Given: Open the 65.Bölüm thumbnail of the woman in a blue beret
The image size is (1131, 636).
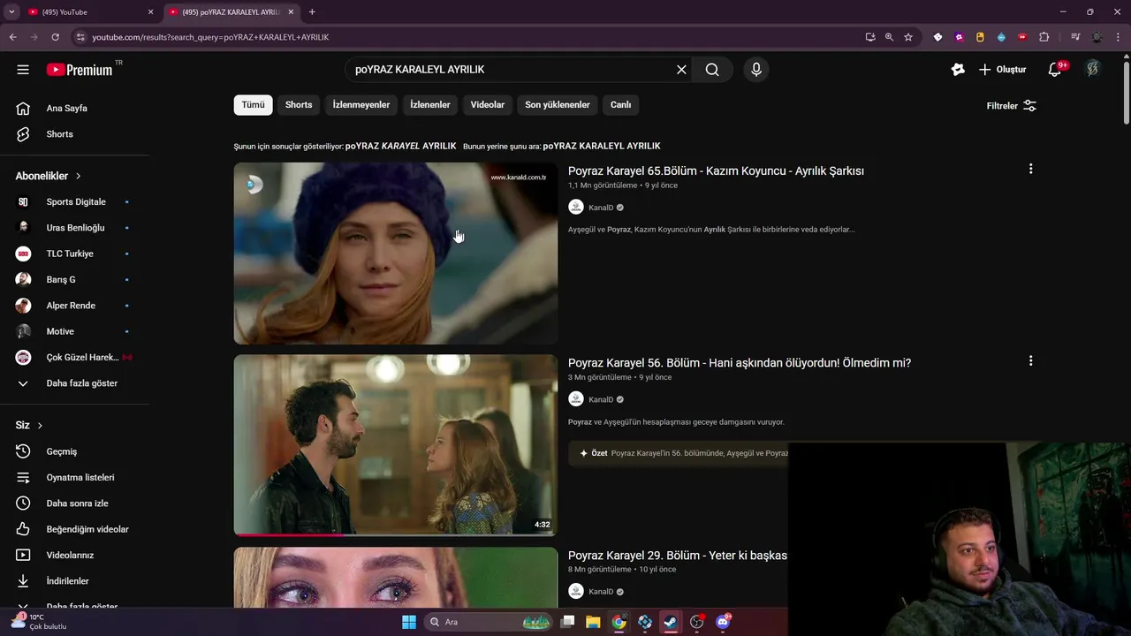Looking at the screenshot, I should (396, 254).
